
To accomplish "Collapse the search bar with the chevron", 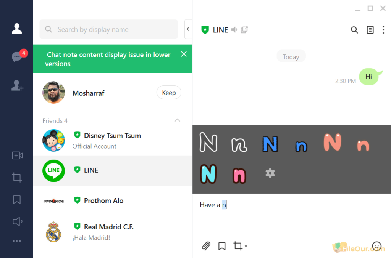I will click(x=187, y=29).
